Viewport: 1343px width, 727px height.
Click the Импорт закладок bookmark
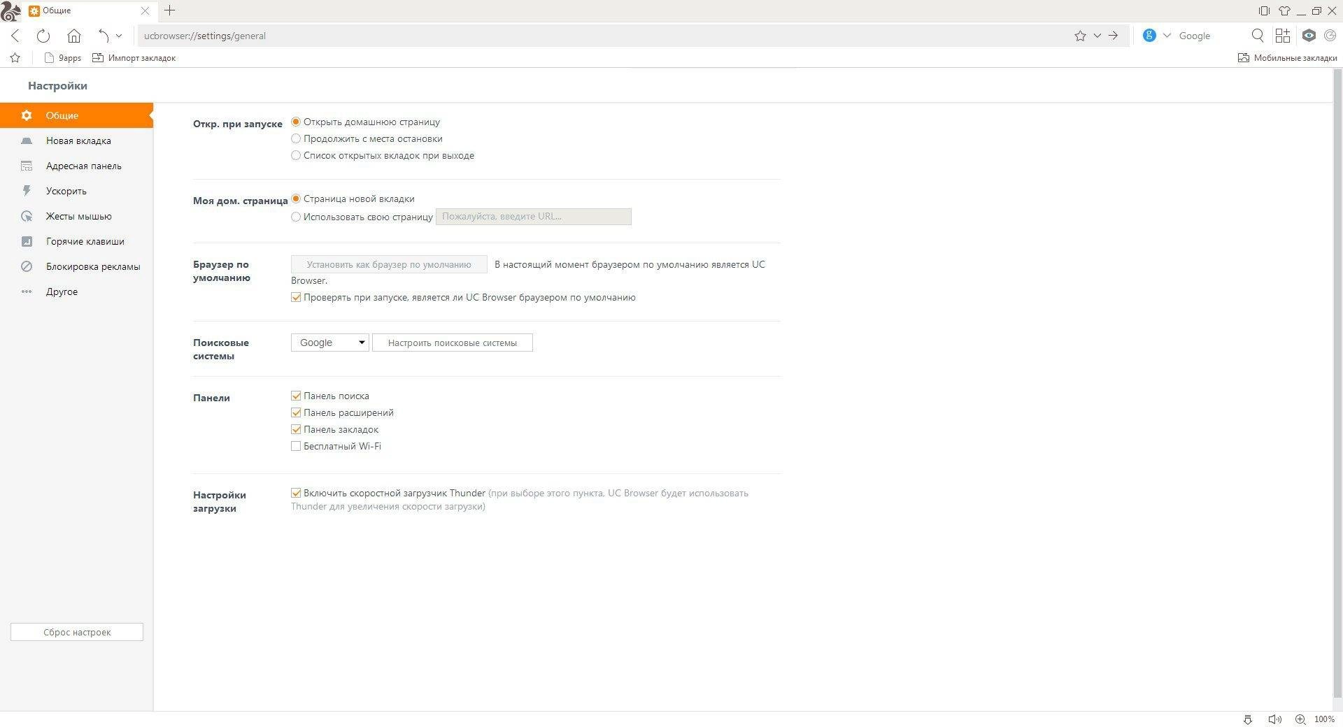134,58
